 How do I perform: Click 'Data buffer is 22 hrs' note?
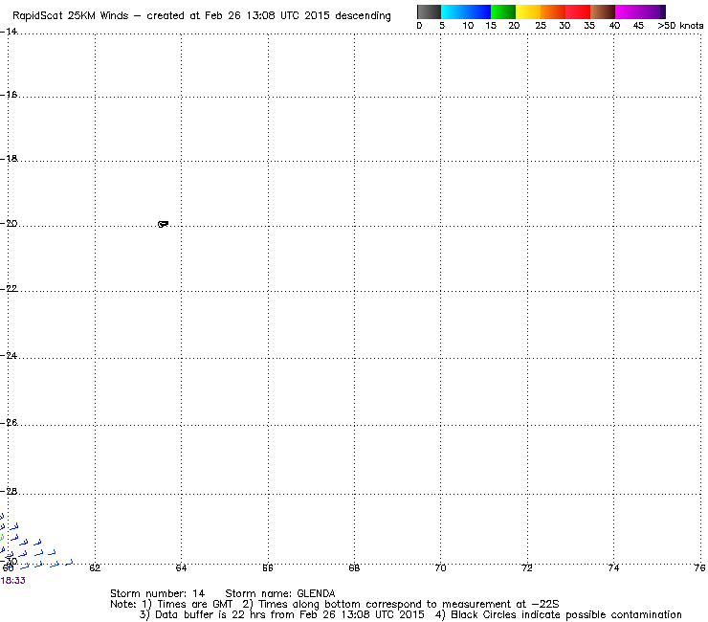[211, 614]
